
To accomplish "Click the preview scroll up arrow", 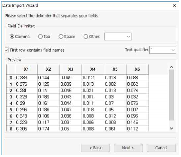I will 172,67.
